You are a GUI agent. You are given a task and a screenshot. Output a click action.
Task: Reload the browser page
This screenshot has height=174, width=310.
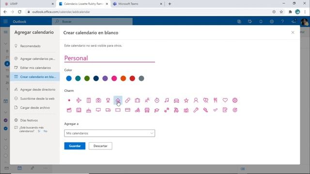(19, 12)
